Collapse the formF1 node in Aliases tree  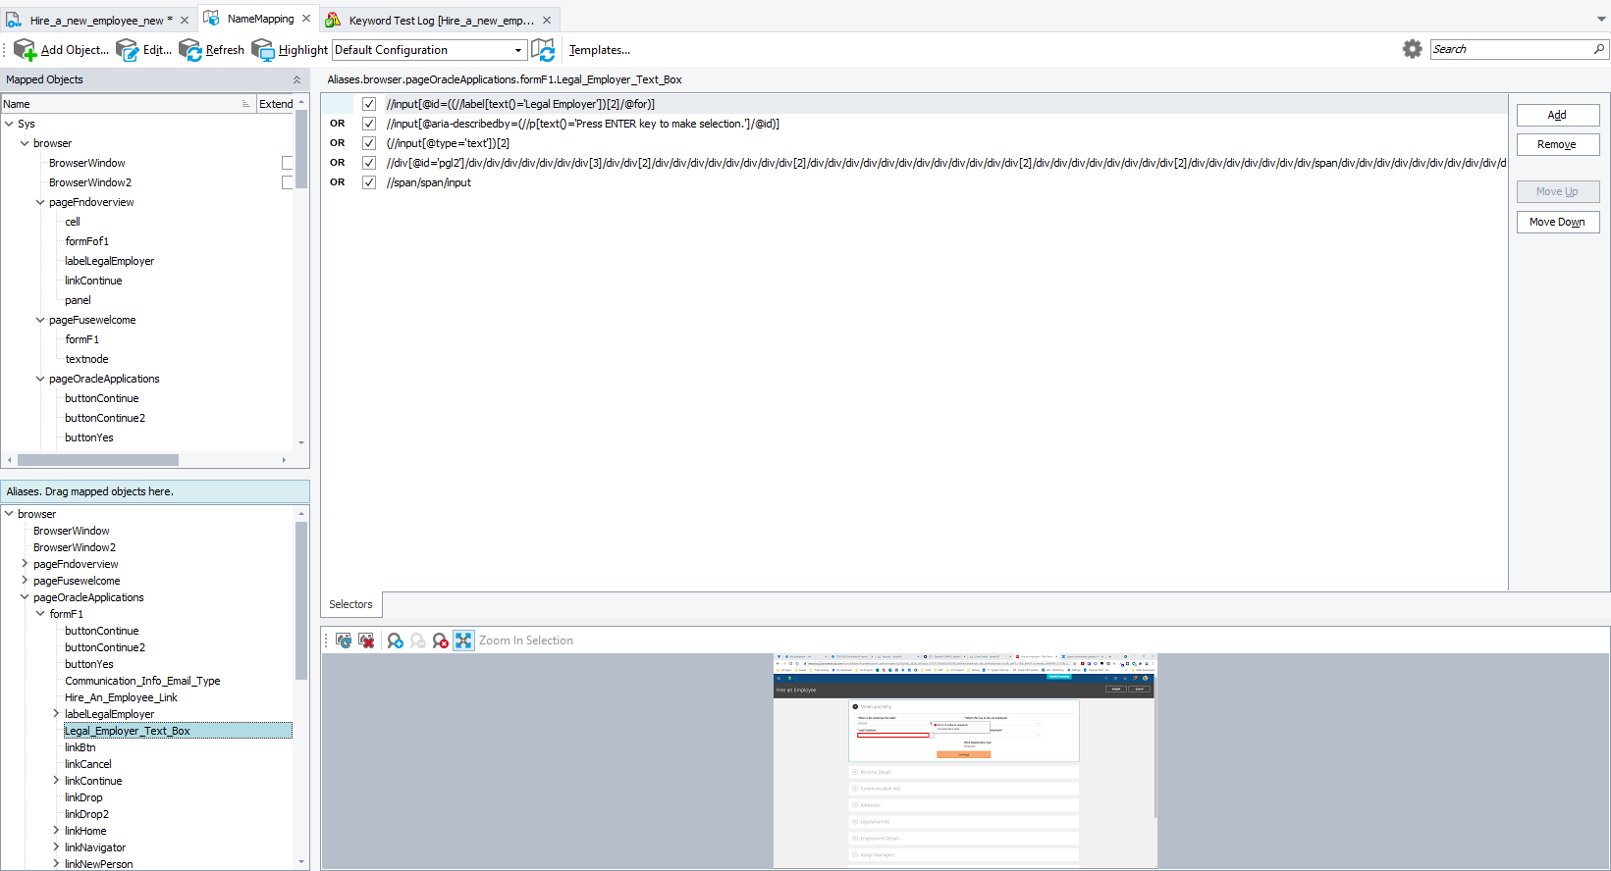(40, 614)
